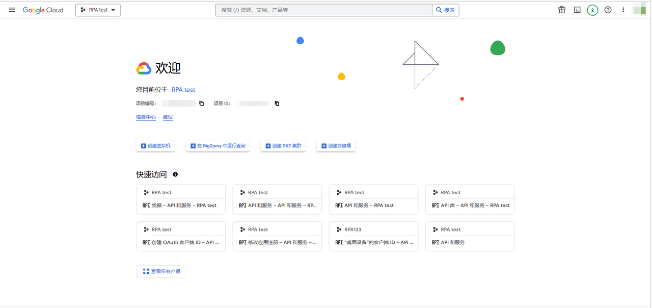Copy the project number (项目编号)
The image size is (652, 308).
click(202, 104)
